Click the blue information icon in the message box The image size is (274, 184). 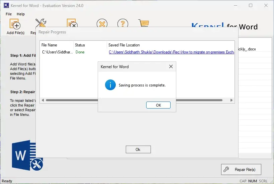(110, 85)
